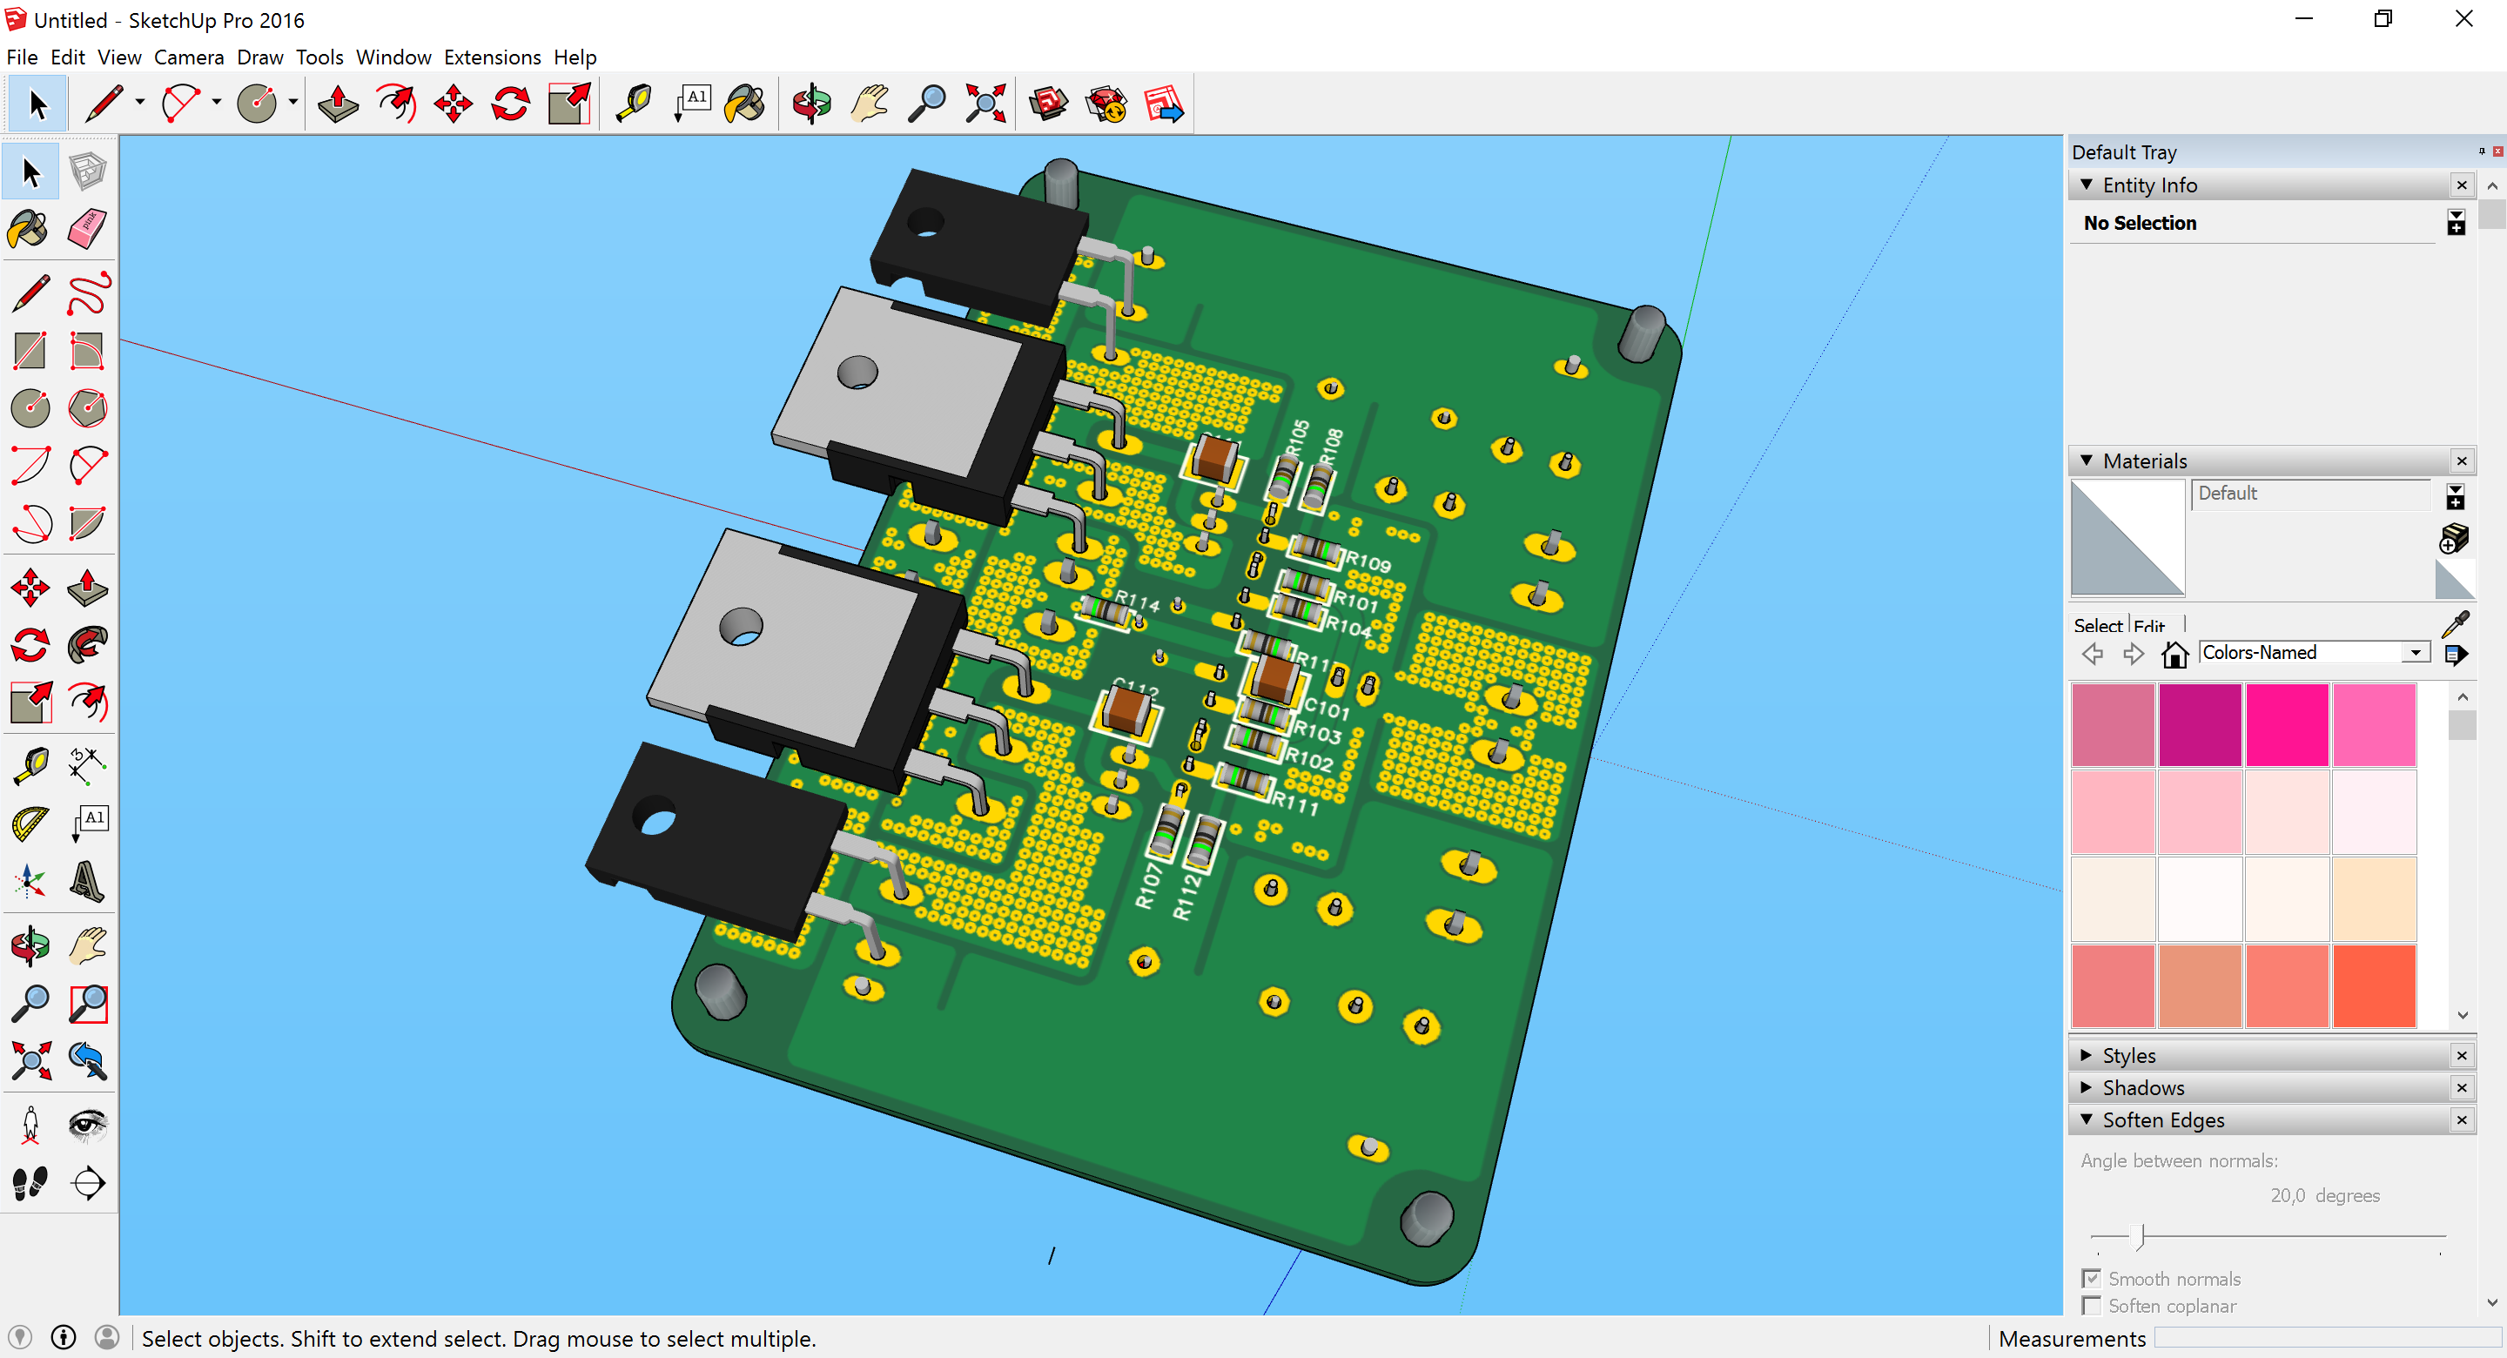The image size is (2507, 1358).
Task: Collapse the Materials panel
Action: click(2087, 461)
